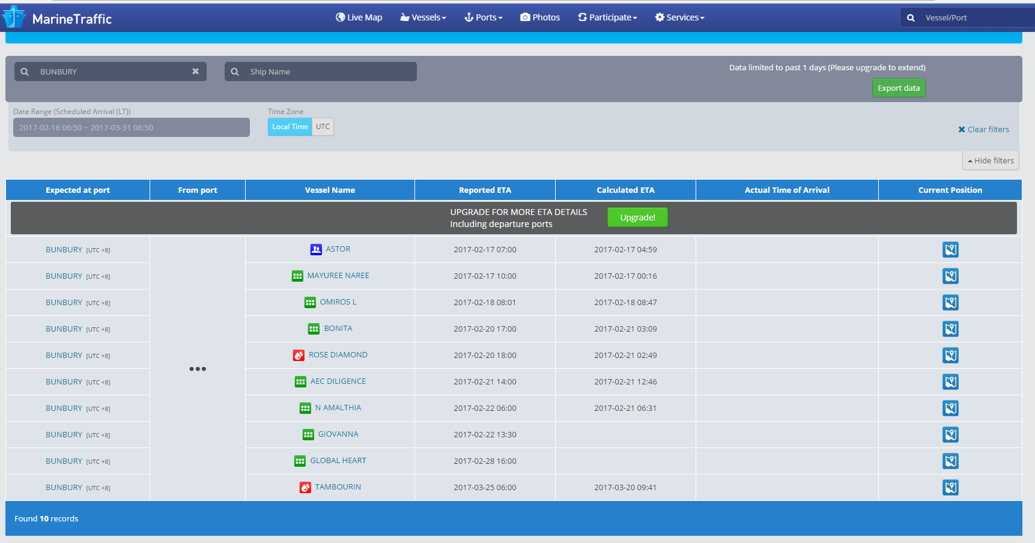
Task: Open the MAYUREE NAREE vessel link
Action: (x=338, y=275)
